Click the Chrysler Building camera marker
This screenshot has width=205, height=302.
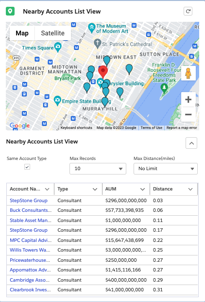pos(100,82)
